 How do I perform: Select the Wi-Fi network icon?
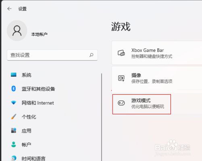click(14, 103)
